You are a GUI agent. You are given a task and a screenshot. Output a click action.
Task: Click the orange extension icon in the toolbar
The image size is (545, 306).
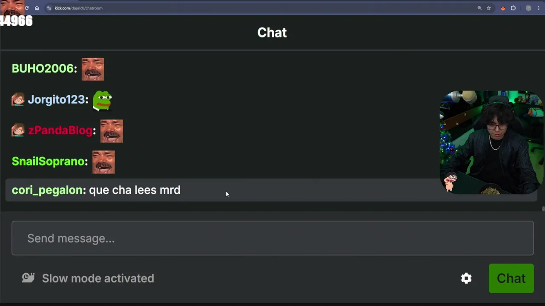503,8
